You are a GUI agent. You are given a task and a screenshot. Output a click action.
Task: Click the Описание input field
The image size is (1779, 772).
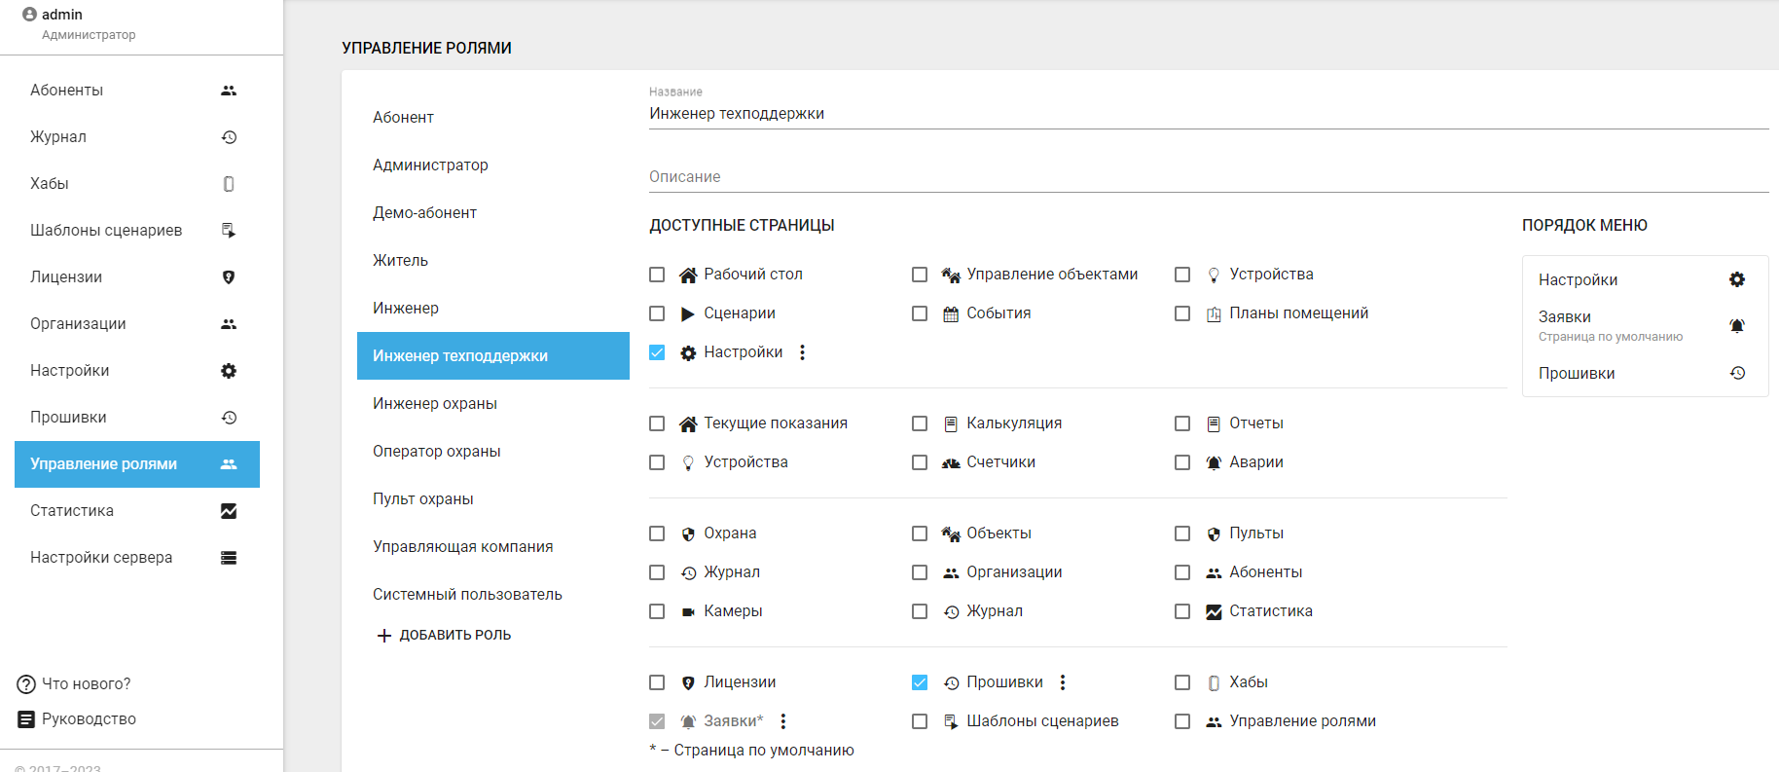1208,177
